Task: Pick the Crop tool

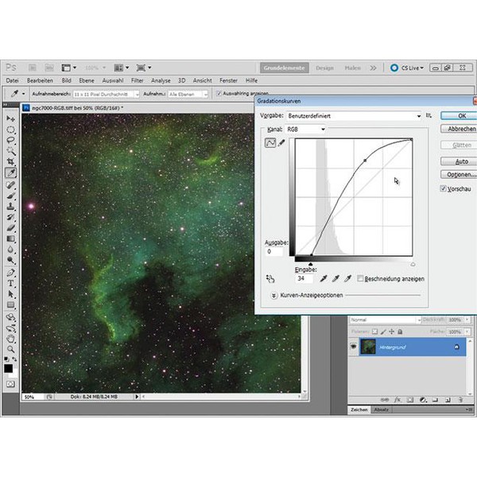Action: (x=11, y=161)
